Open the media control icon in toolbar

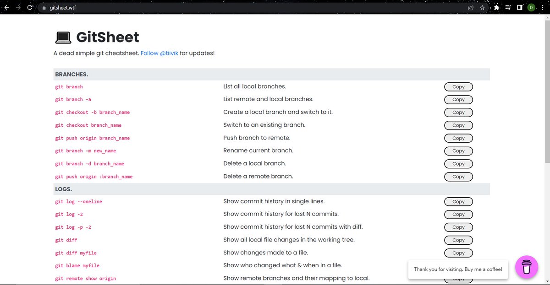click(x=508, y=8)
